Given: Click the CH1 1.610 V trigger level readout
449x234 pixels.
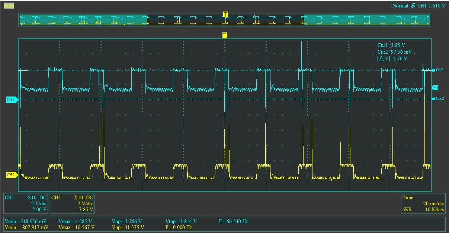Looking at the screenshot, I should (431, 6).
